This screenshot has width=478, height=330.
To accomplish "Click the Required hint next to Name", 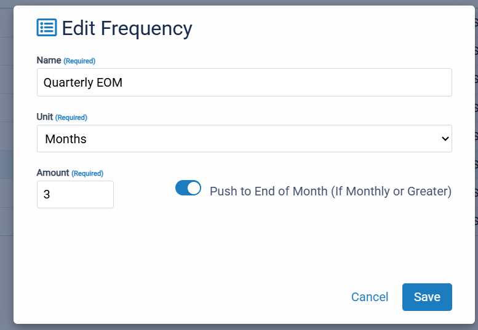I will pos(79,61).
